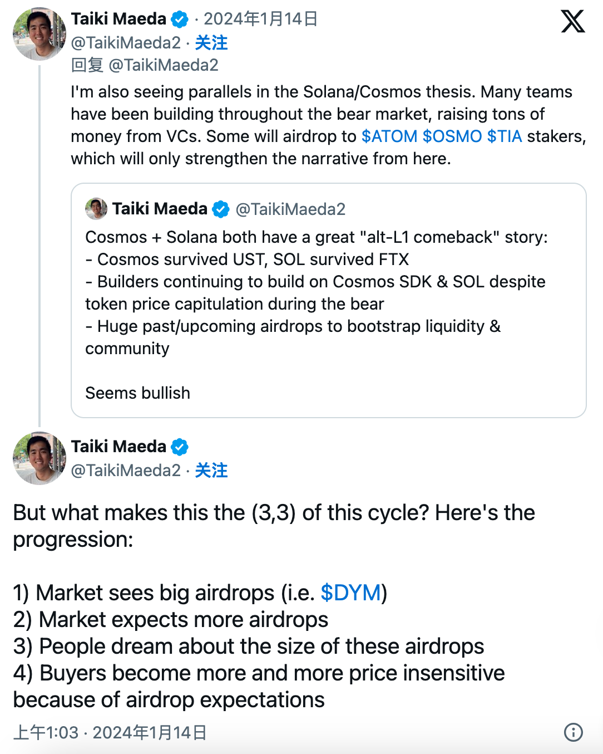Follow via 关注 link in first tweet

pos(211,43)
